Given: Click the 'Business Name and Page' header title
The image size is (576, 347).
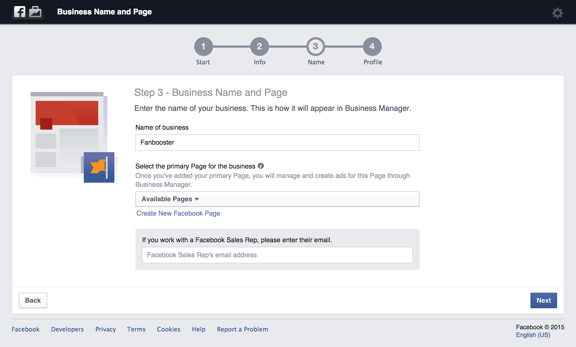Looking at the screenshot, I should click(x=104, y=12).
